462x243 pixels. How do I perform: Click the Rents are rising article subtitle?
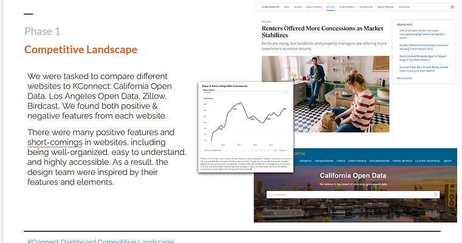click(324, 46)
